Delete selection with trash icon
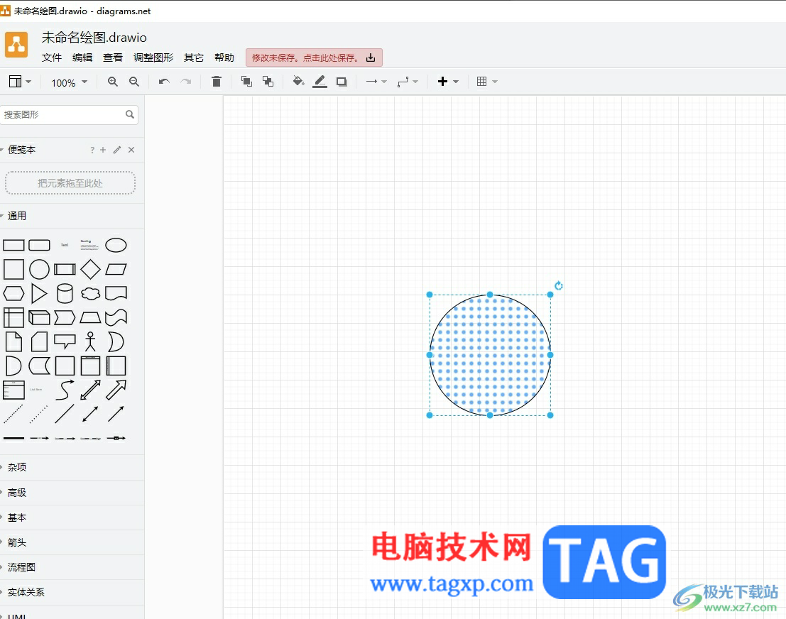This screenshot has height=619, width=786. point(216,82)
